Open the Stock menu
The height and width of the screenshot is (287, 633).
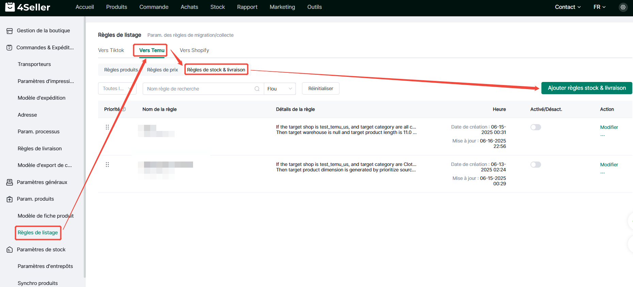point(218,7)
